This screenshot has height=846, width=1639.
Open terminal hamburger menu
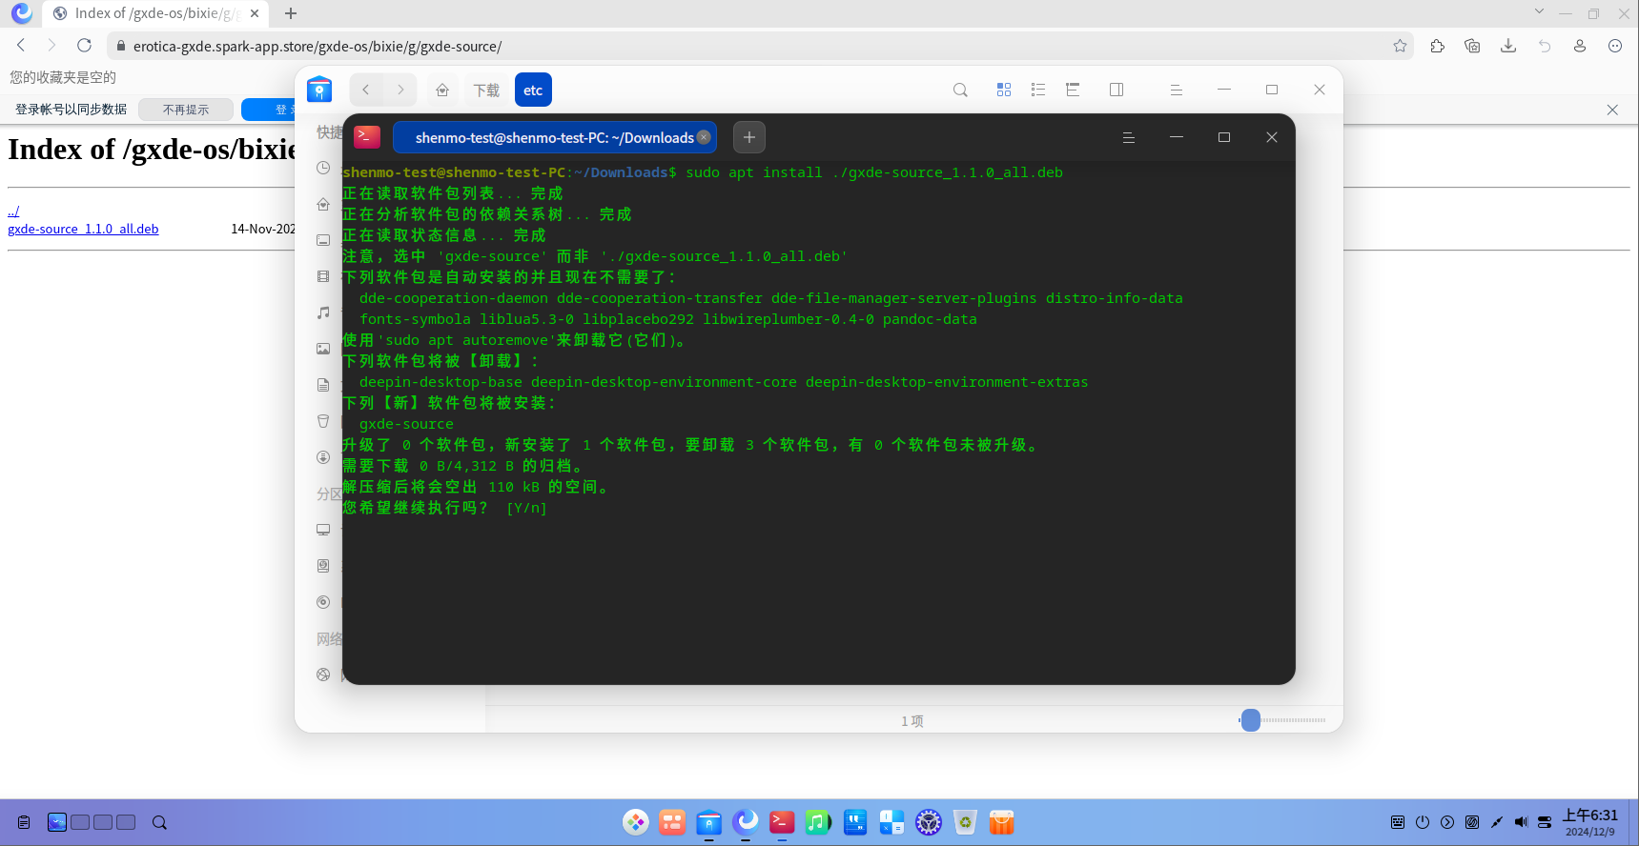(1129, 137)
